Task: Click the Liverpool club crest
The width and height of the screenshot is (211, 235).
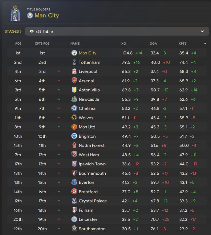Action: [x=74, y=71]
